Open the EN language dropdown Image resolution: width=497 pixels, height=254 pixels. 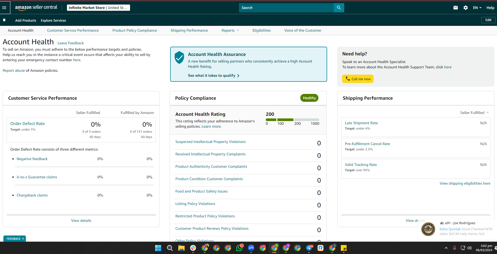[x=477, y=8]
